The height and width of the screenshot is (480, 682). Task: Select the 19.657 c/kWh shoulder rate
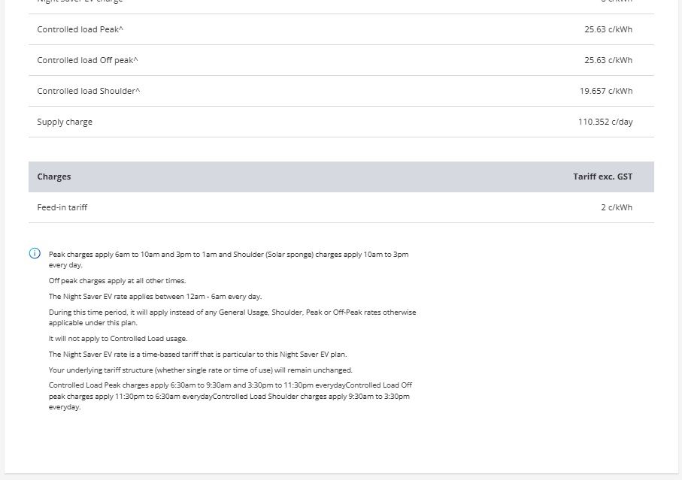(x=606, y=92)
